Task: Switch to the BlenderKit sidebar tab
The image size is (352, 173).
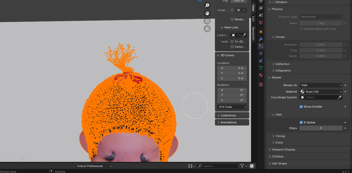Action: [253, 33]
